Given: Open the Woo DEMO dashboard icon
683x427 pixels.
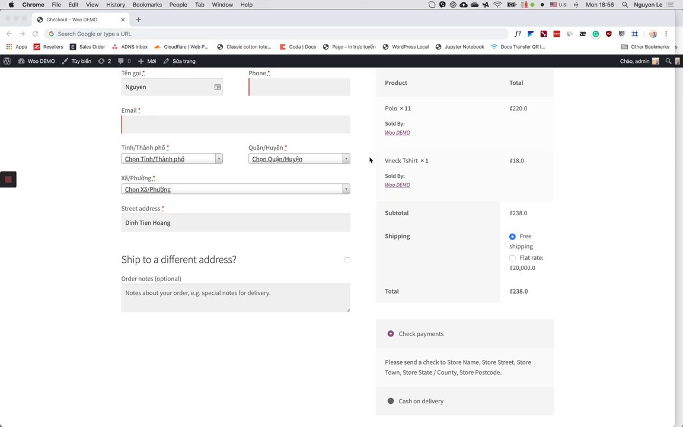Looking at the screenshot, I should 21,61.
